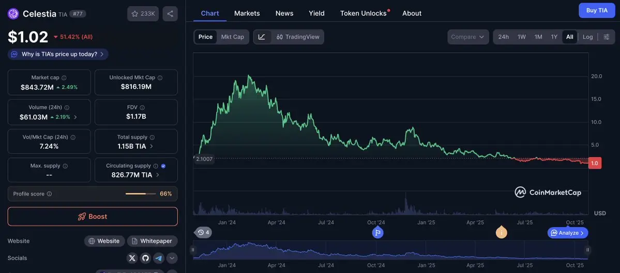The width and height of the screenshot is (620, 273).
Task: Open the News tab
Action: [x=284, y=13]
